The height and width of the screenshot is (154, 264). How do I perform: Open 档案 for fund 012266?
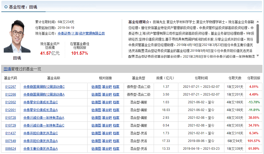116,94
